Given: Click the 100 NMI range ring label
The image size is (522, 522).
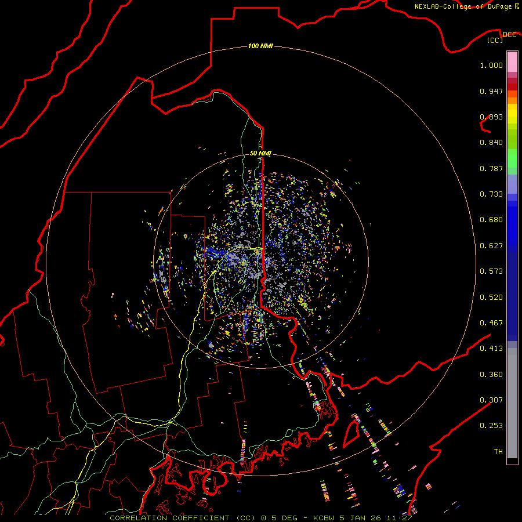Looking at the screenshot, I should (x=260, y=46).
